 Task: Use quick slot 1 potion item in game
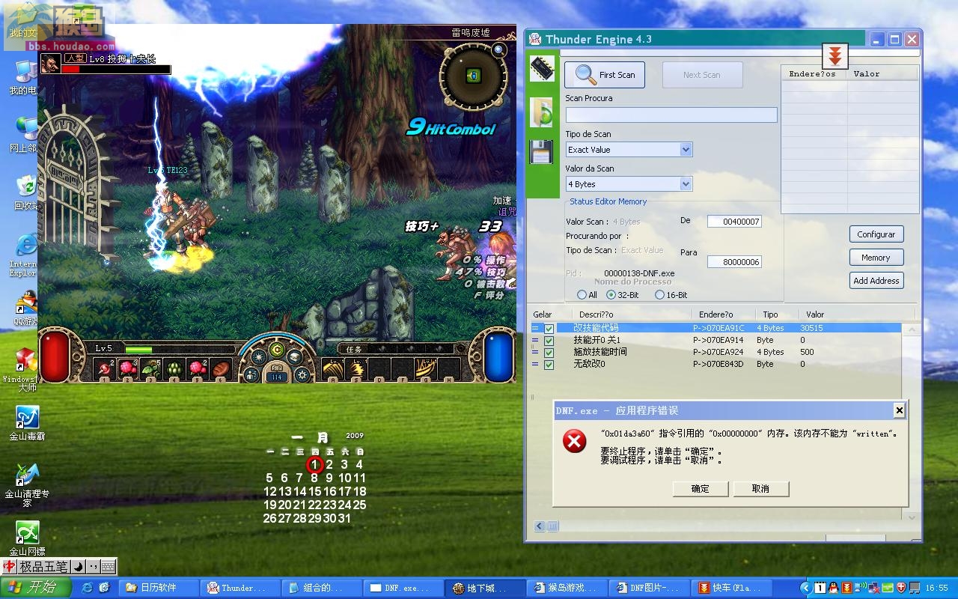(103, 369)
